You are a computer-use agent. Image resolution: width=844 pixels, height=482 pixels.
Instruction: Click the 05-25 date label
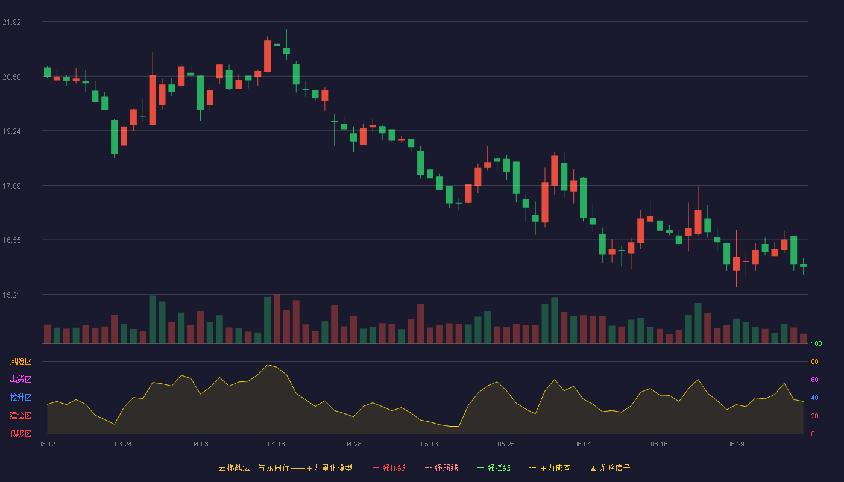click(x=506, y=444)
